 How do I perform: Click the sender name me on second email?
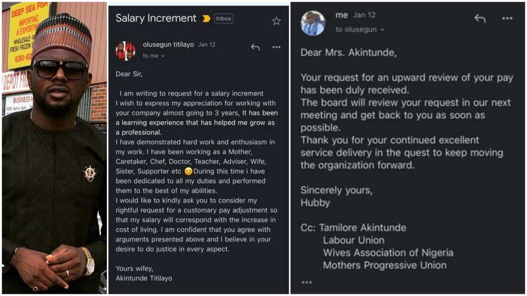(x=342, y=15)
